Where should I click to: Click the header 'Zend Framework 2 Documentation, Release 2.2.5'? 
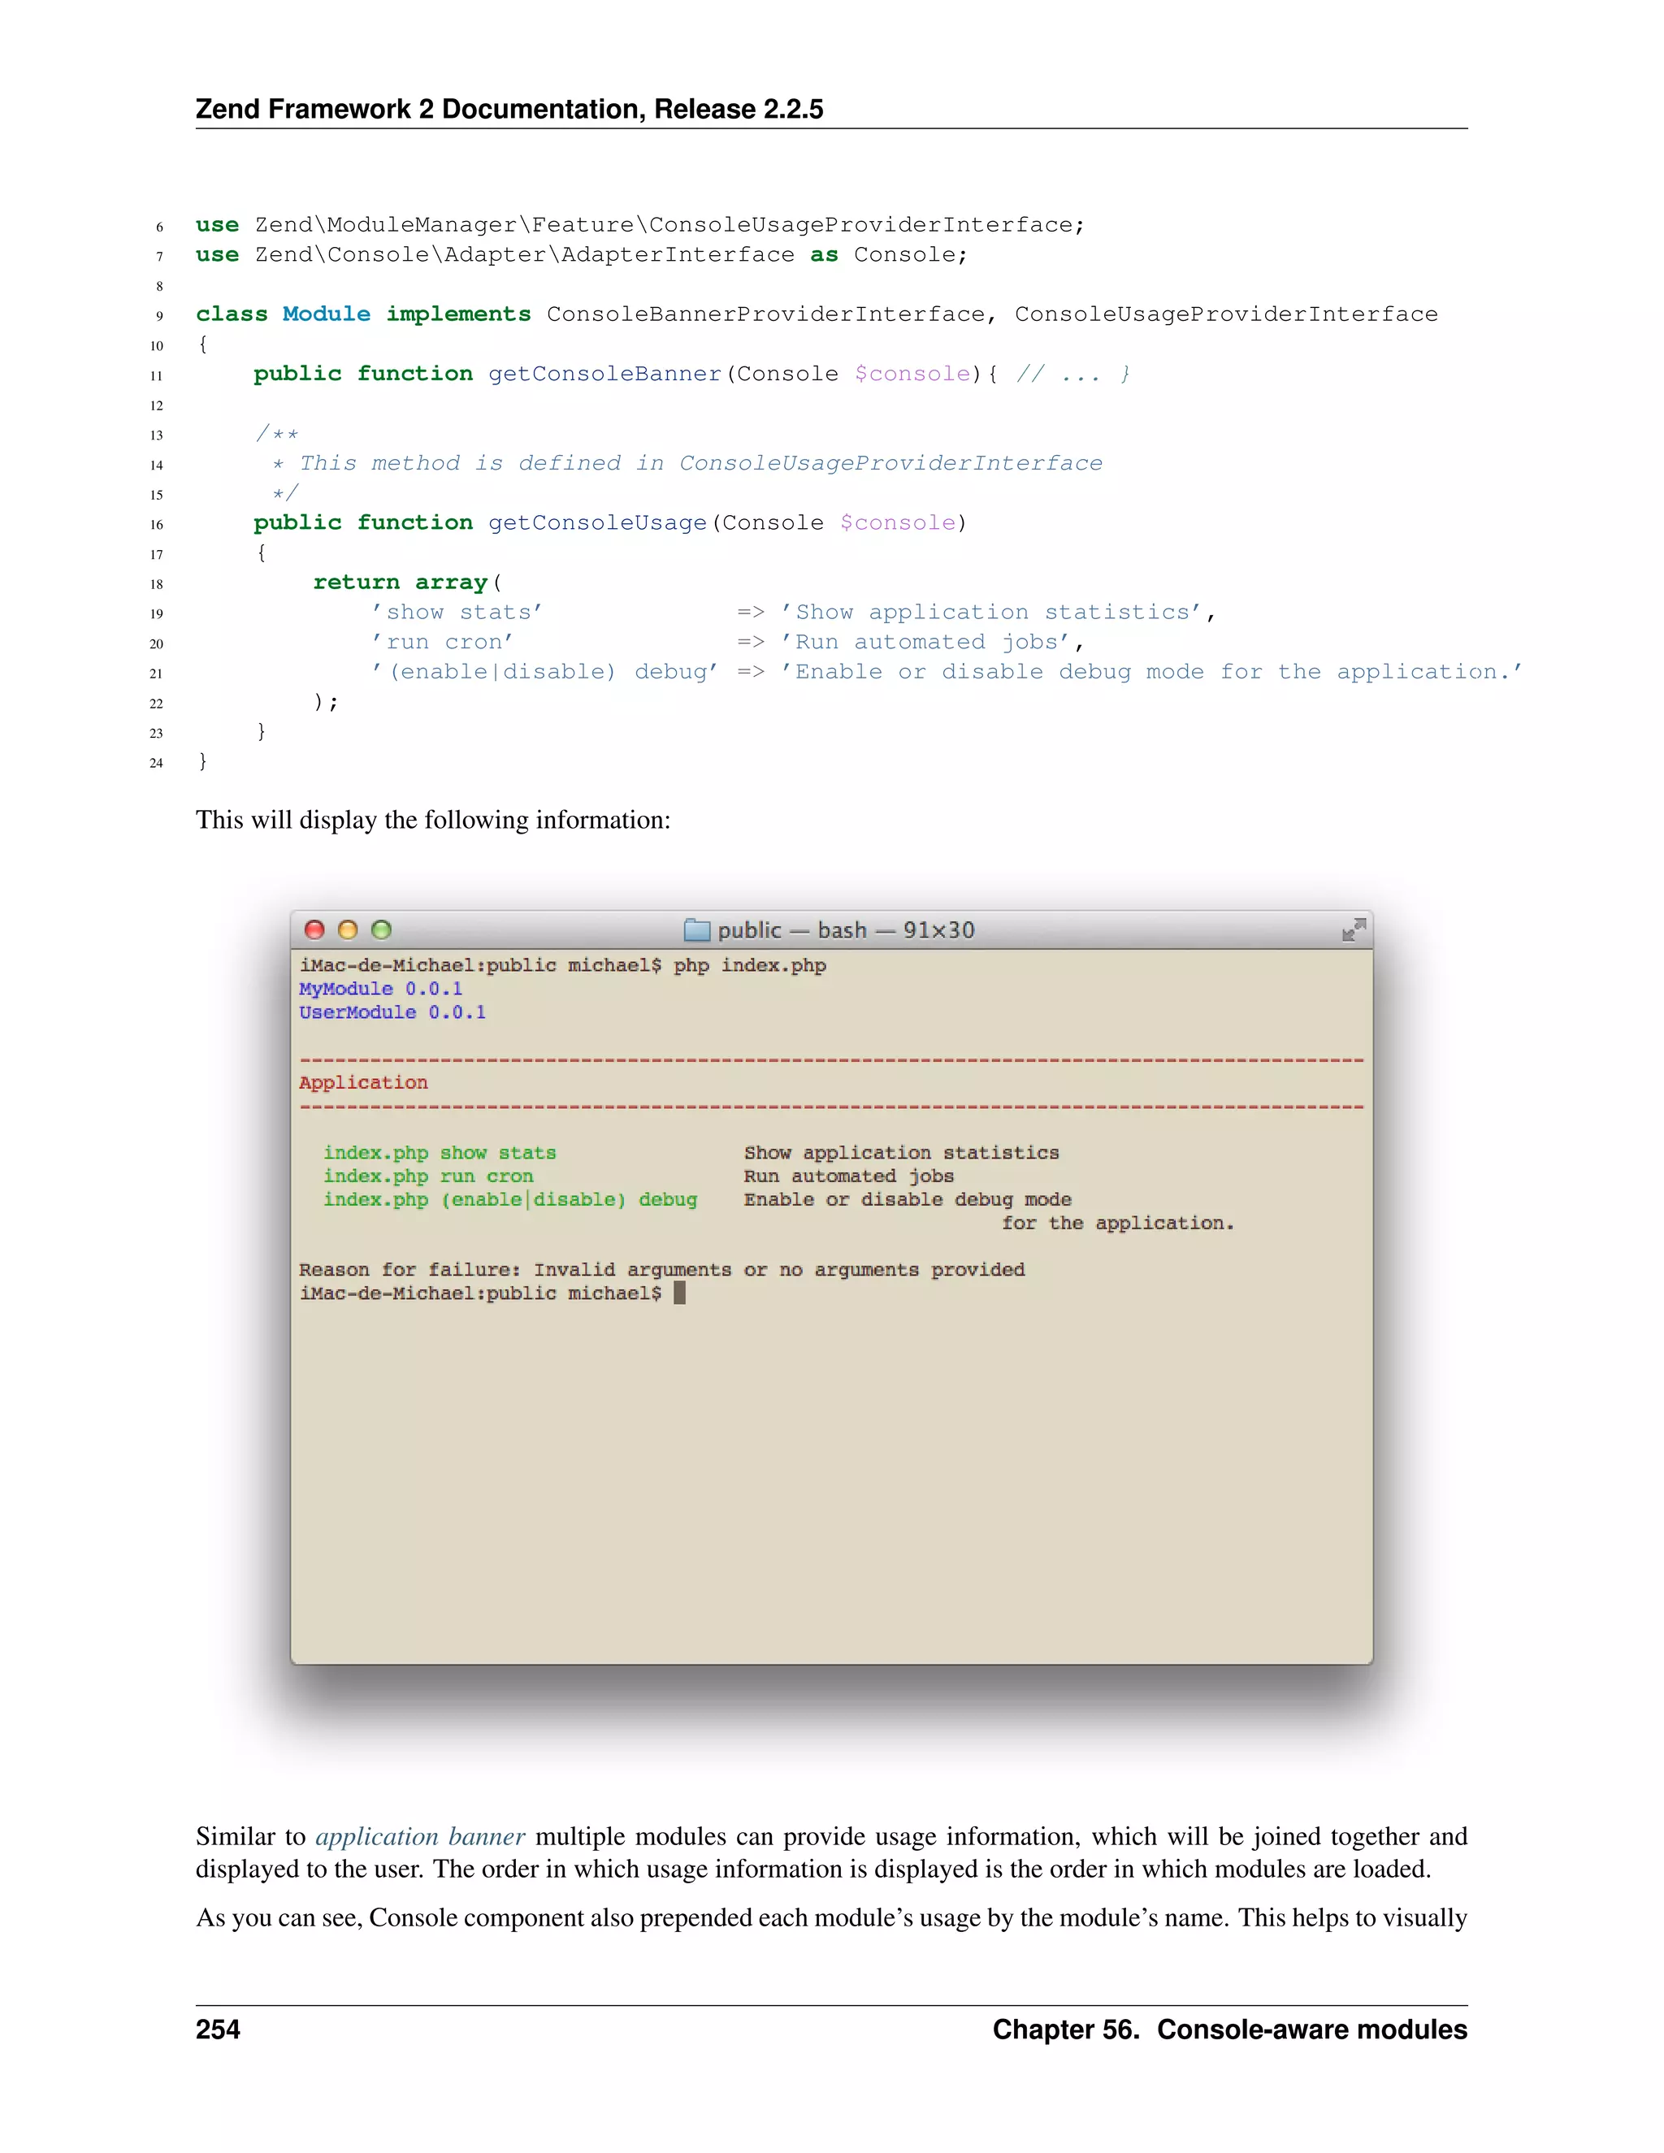[x=509, y=108]
